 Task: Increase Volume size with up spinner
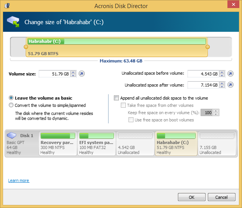click(73, 72)
